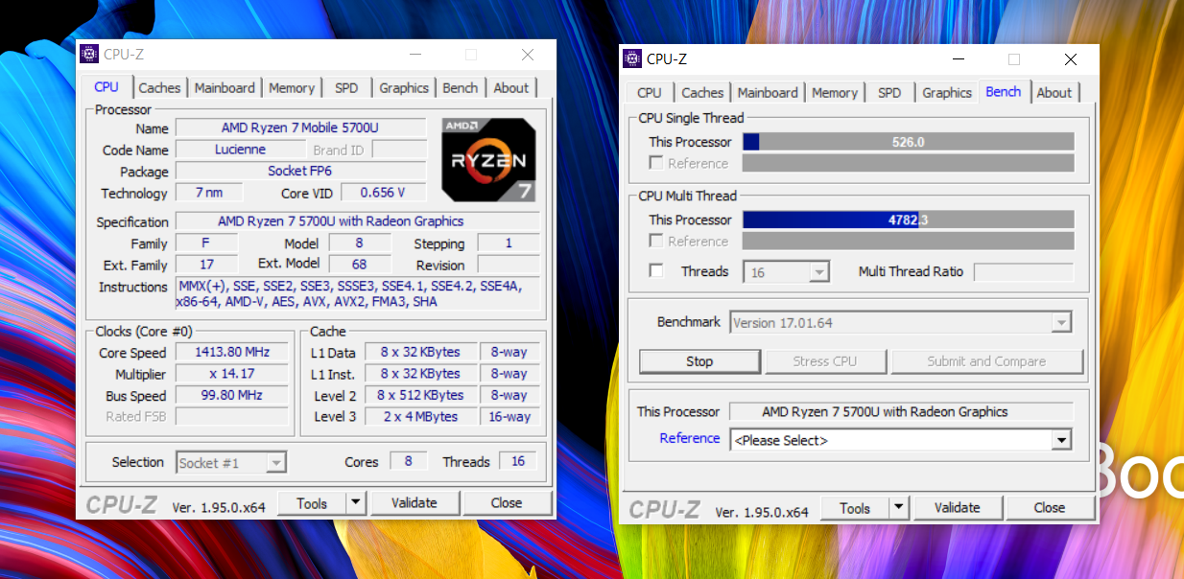Minimize the left CPU-Z window
This screenshot has width=1184, height=579.
click(414, 55)
